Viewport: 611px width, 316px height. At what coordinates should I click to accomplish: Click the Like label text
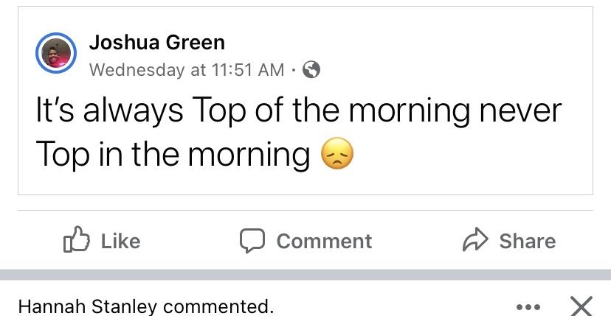tap(121, 241)
